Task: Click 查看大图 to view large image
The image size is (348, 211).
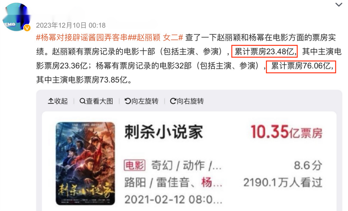Action: [x=96, y=101]
